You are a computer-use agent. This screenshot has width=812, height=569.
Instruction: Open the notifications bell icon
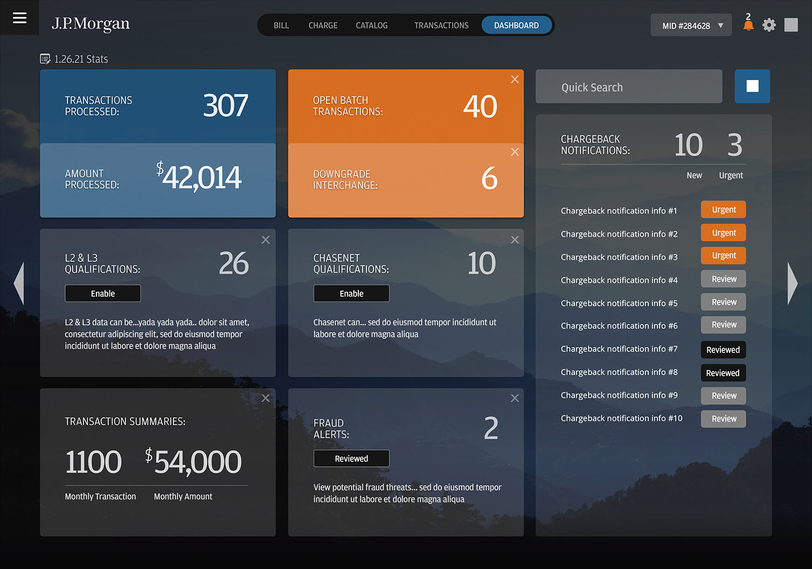coord(748,24)
